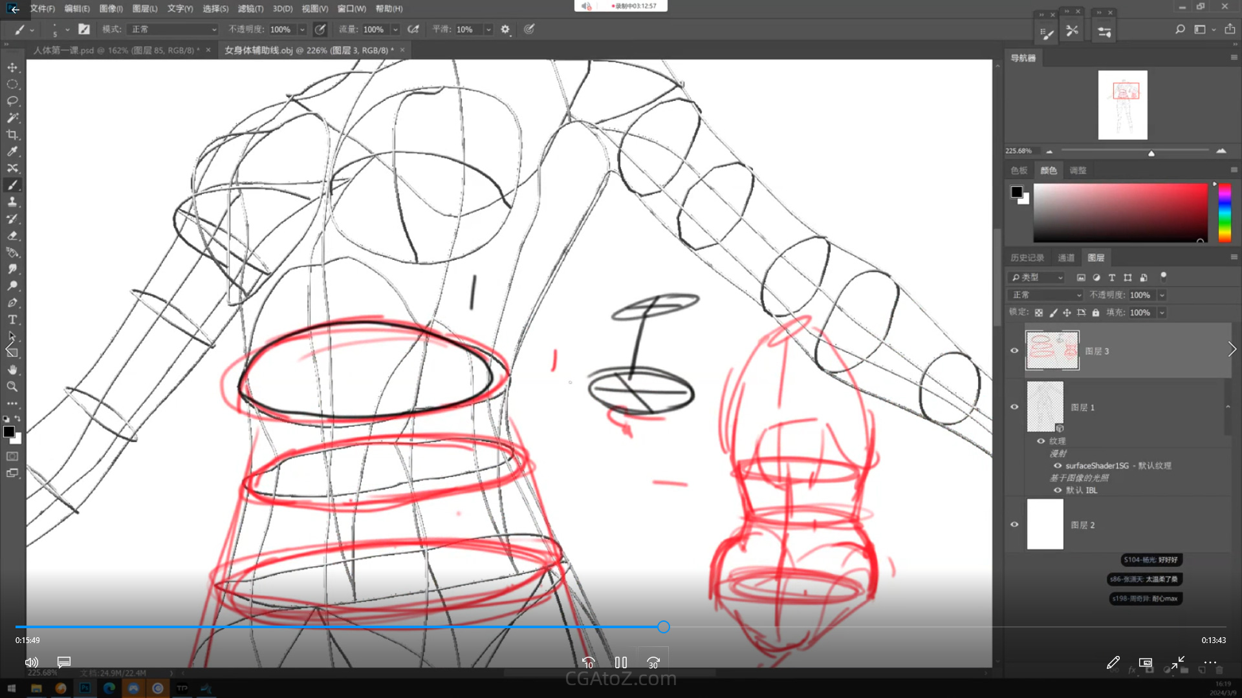Select the Eraser tool
The image size is (1242, 698).
point(12,236)
